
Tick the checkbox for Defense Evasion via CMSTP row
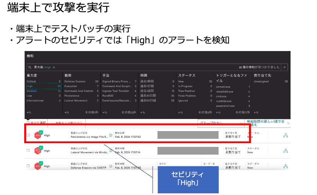point(28,166)
